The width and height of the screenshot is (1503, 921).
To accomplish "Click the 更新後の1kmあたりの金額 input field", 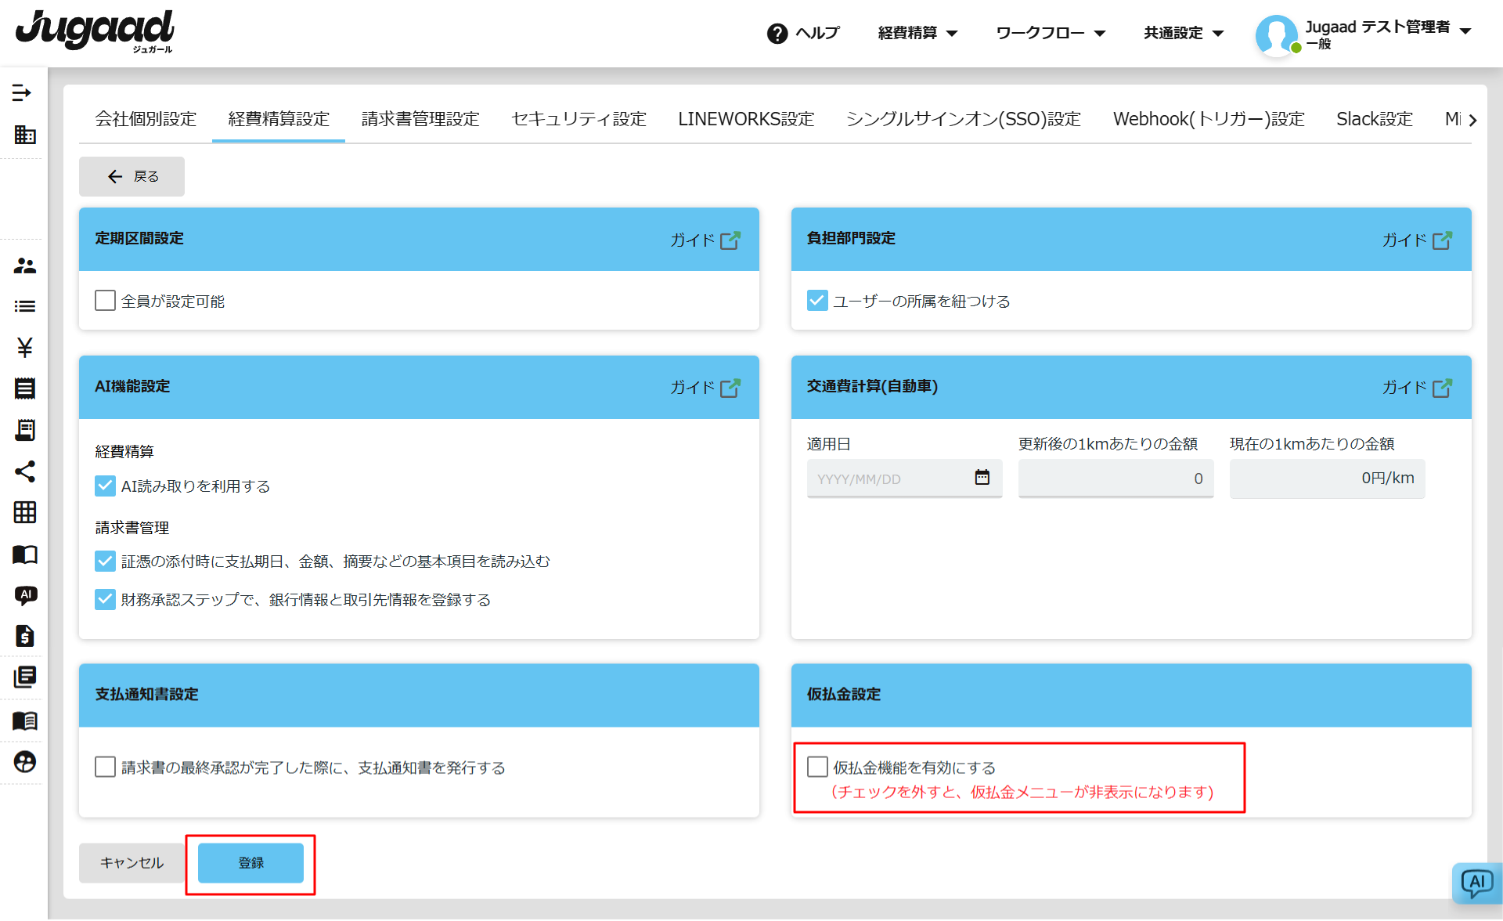I will point(1115,479).
